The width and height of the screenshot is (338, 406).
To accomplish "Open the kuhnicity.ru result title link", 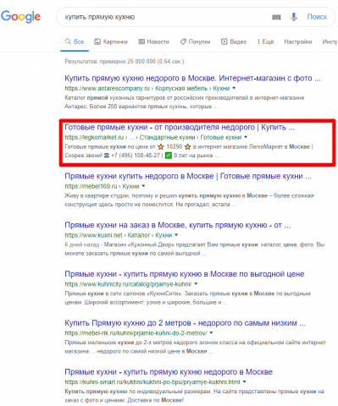I will click(x=185, y=274).
